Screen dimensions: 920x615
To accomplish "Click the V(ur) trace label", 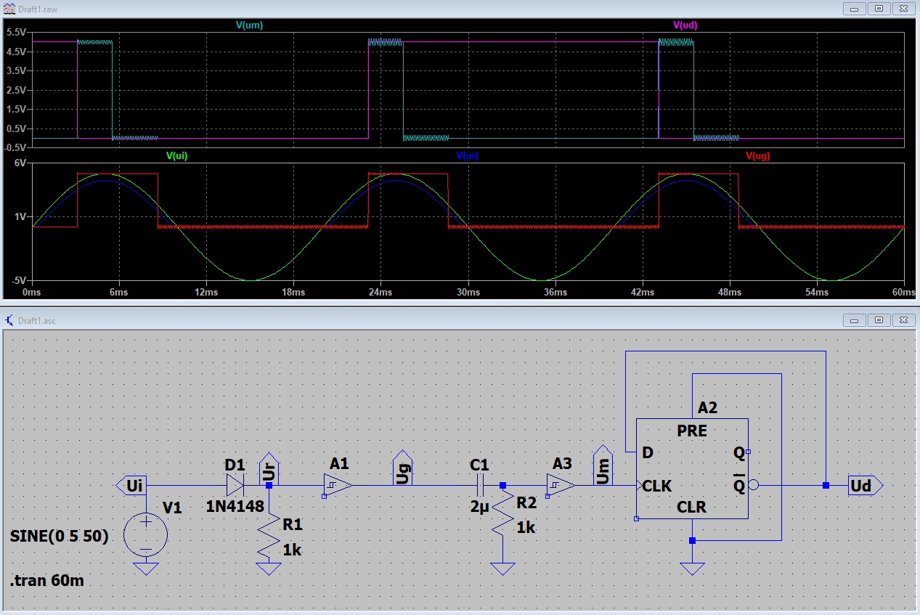I will click(x=468, y=155).
